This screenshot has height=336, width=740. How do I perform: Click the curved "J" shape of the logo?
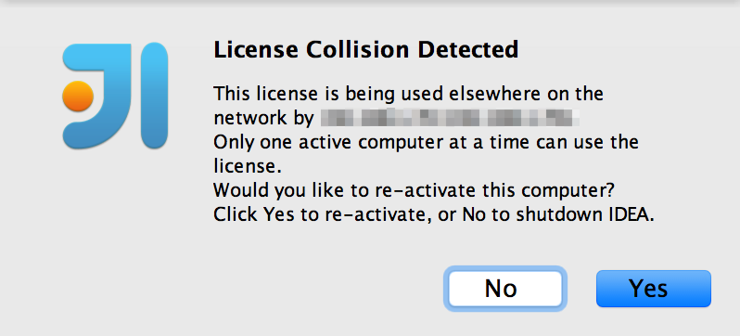pyautogui.click(x=100, y=96)
